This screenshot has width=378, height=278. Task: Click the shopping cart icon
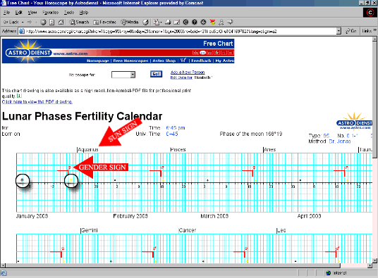[183, 60]
